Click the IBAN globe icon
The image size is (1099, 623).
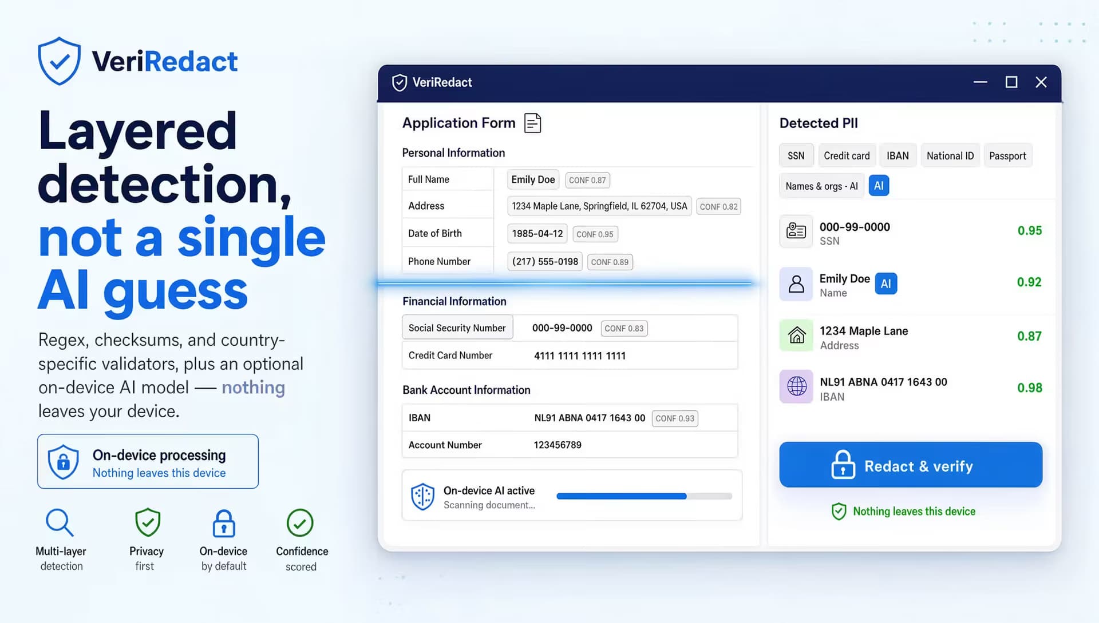coord(796,386)
